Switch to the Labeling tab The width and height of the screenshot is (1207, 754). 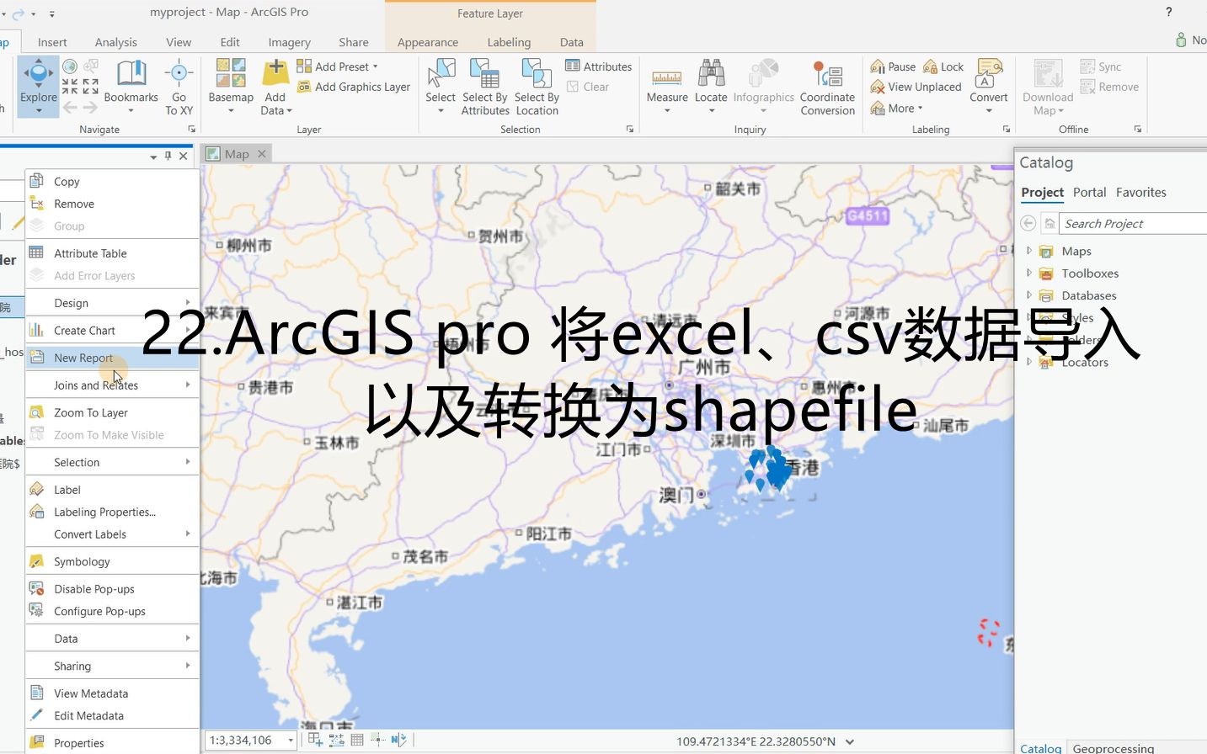coord(509,42)
